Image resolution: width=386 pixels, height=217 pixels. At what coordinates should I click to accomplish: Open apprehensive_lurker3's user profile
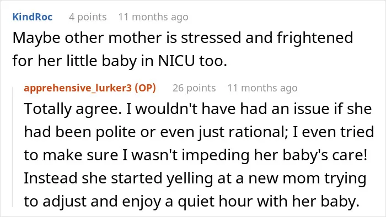78,88
